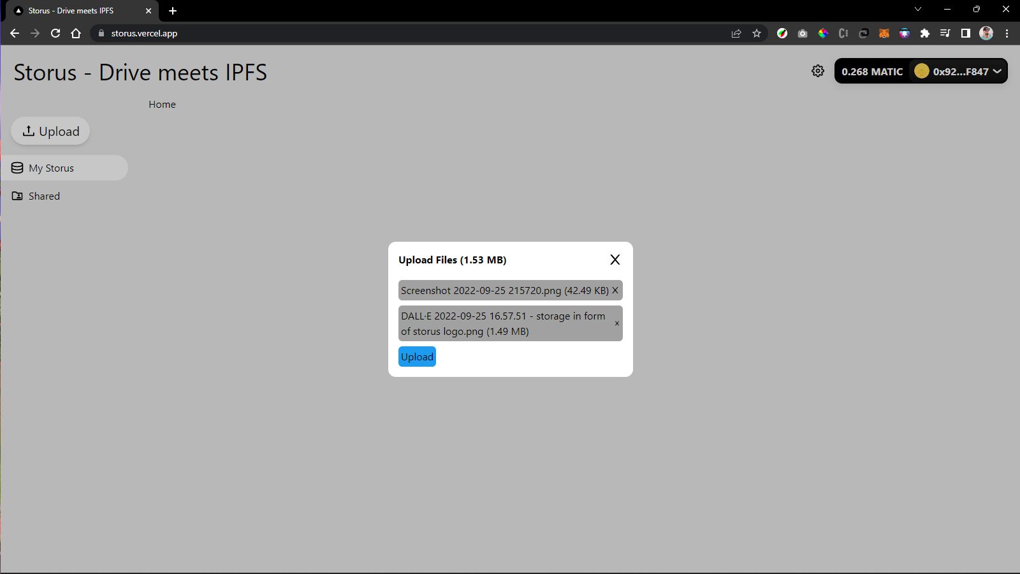Click the Upload Files (1.53 MB) title
The width and height of the screenshot is (1020, 574).
coord(453,260)
